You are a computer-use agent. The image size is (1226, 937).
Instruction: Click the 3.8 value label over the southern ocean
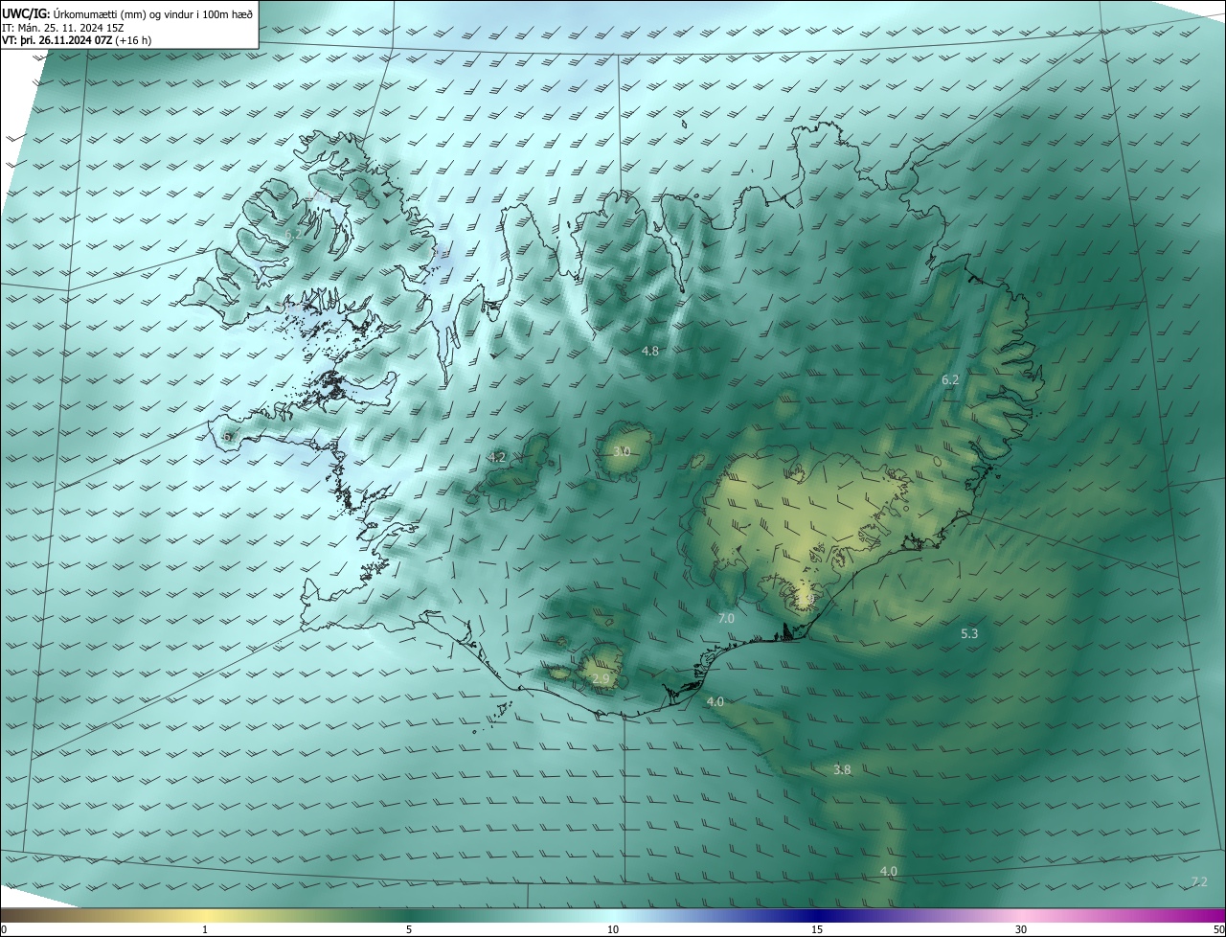click(842, 770)
